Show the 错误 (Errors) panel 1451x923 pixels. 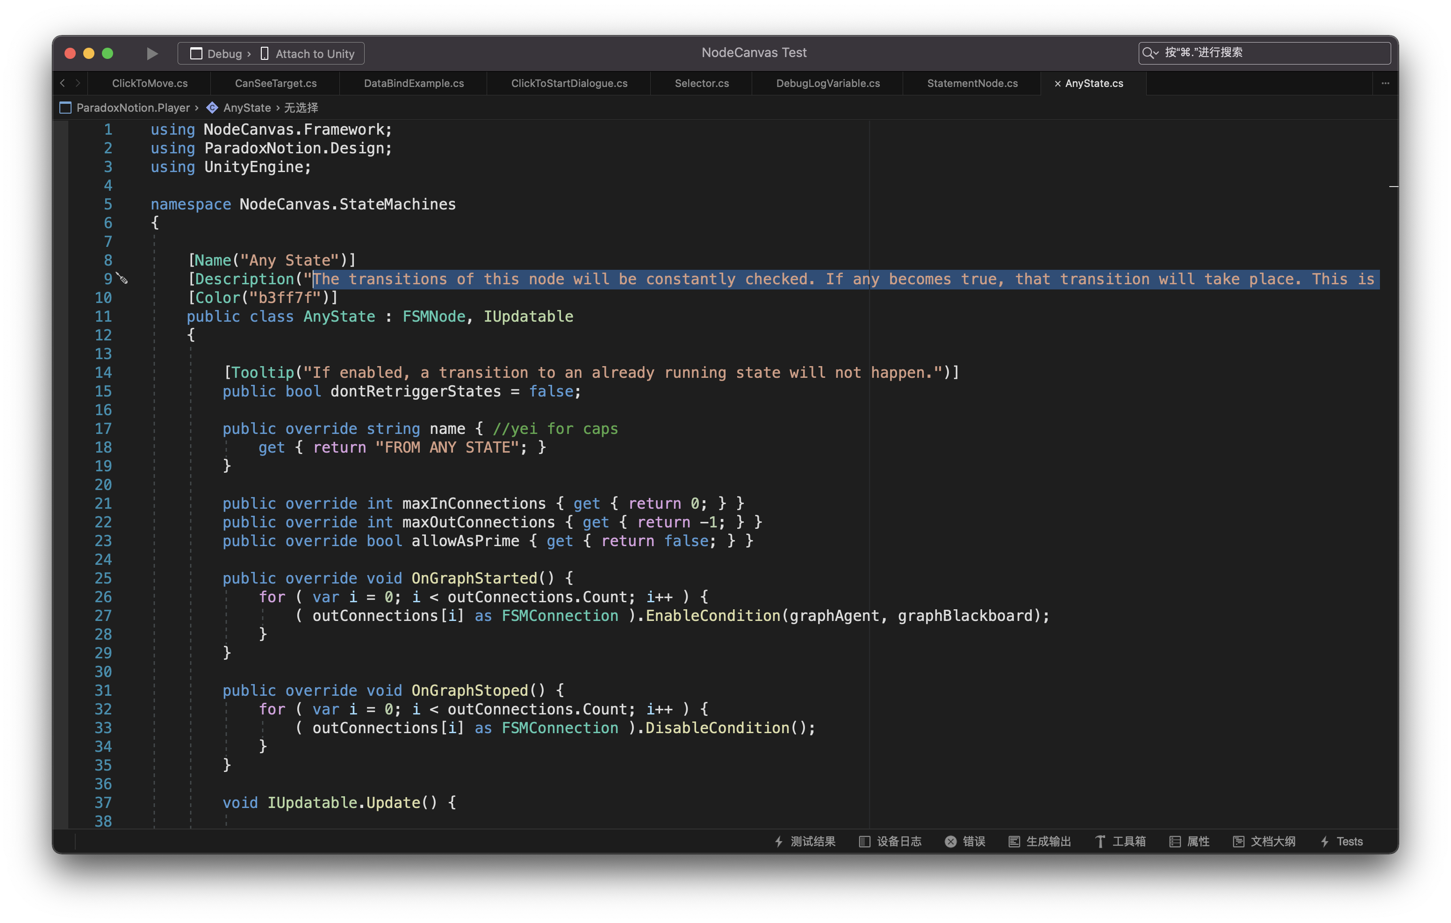coord(965,841)
